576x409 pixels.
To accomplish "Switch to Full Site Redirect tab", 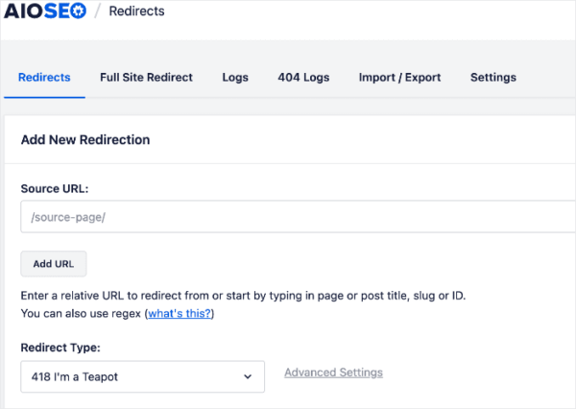I will (x=146, y=77).
